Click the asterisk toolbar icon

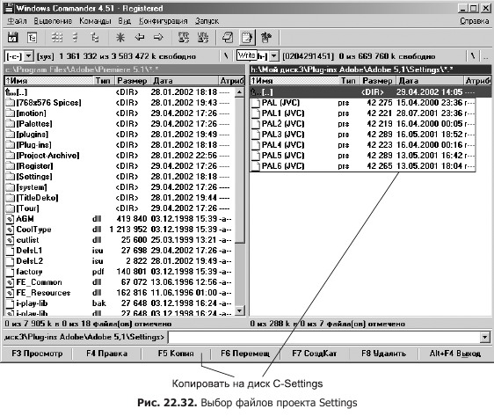(120, 38)
